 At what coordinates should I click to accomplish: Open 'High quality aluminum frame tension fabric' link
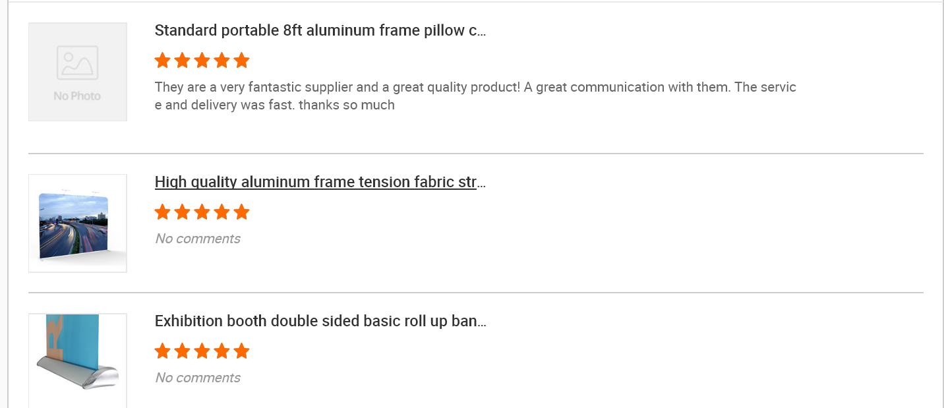[x=320, y=182]
